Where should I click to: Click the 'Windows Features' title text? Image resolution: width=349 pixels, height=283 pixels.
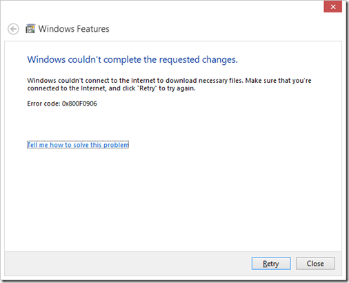74,29
